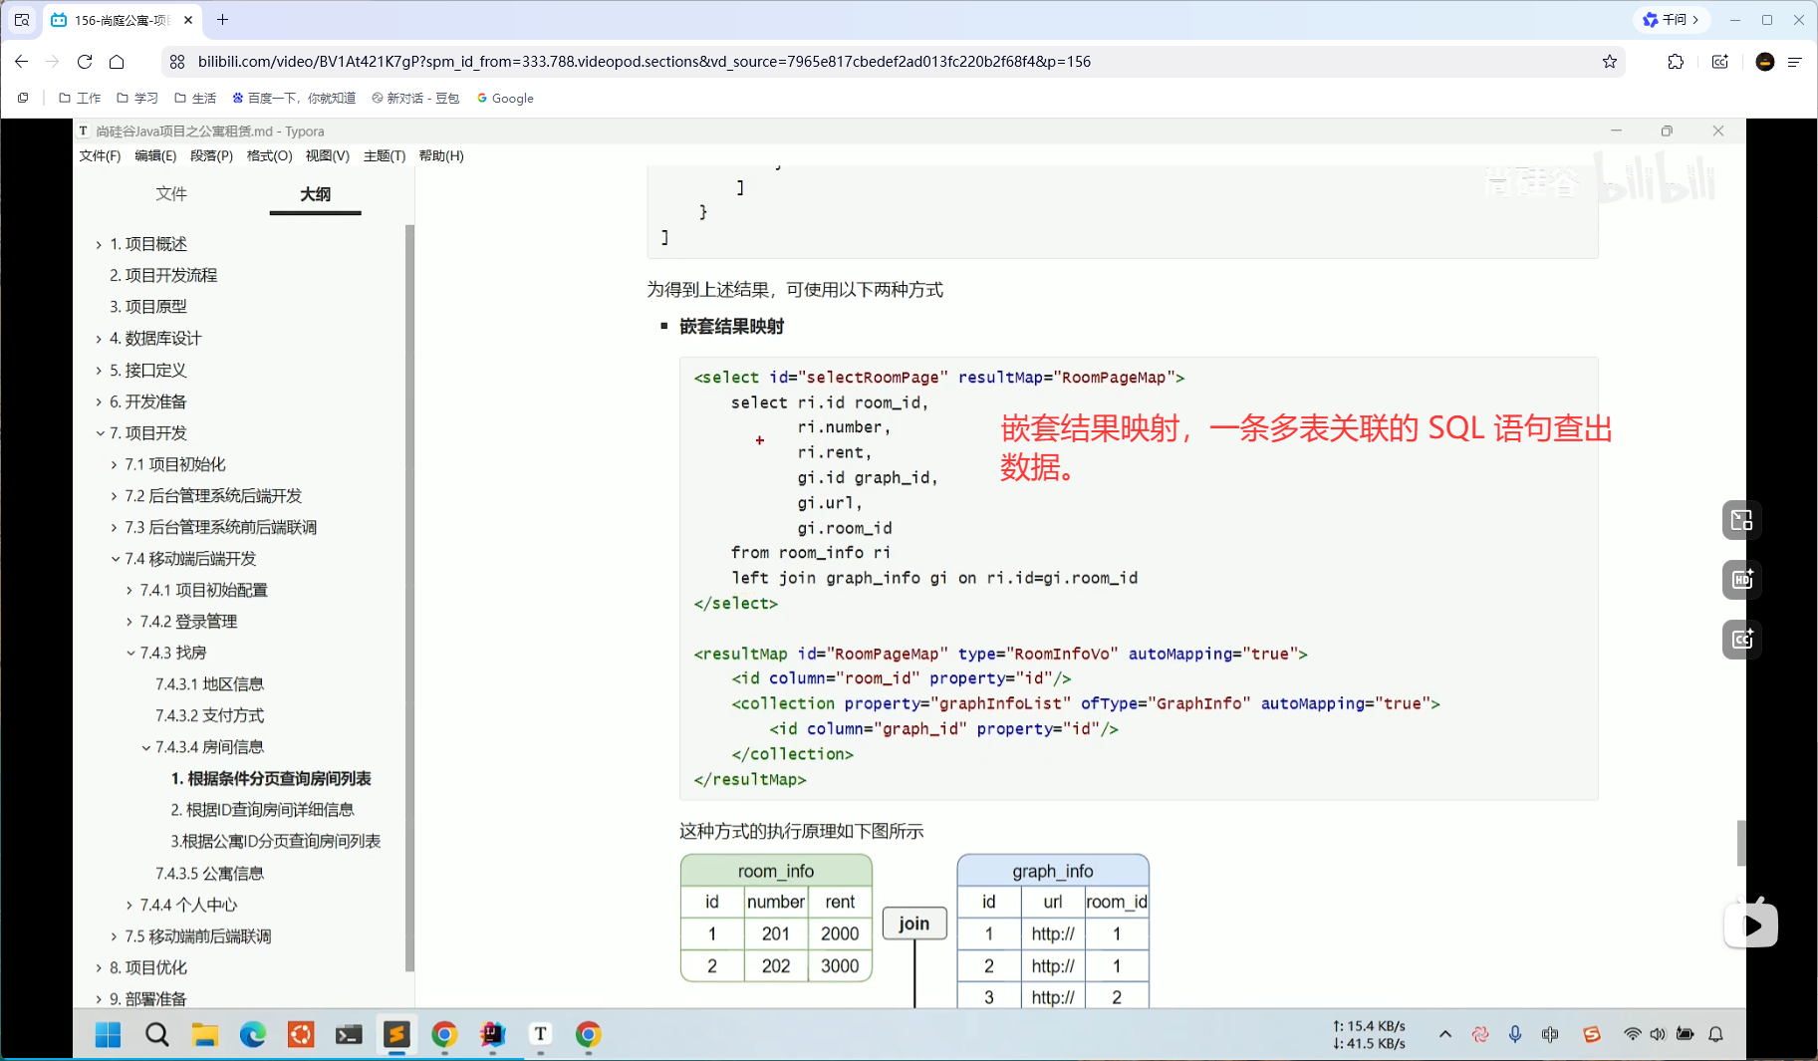The width and height of the screenshot is (1818, 1061).
Task: Open File Explorer from taskbar
Action: pyautogui.click(x=204, y=1035)
